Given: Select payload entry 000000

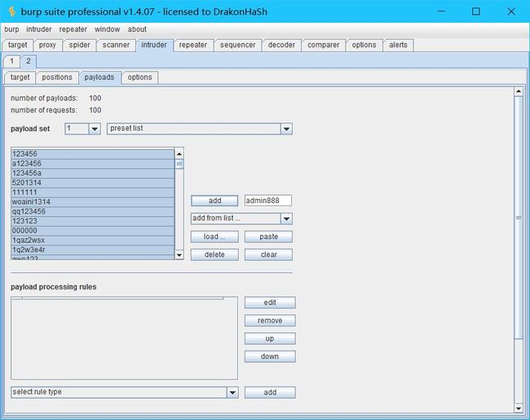Looking at the screenshot, I should coord(93,231).
